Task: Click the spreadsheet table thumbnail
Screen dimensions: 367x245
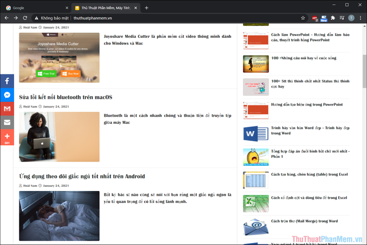Action: (256, 180)
